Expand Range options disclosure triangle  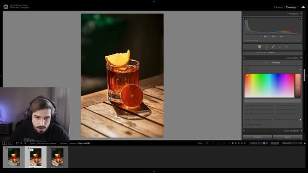tap(300, 120)
